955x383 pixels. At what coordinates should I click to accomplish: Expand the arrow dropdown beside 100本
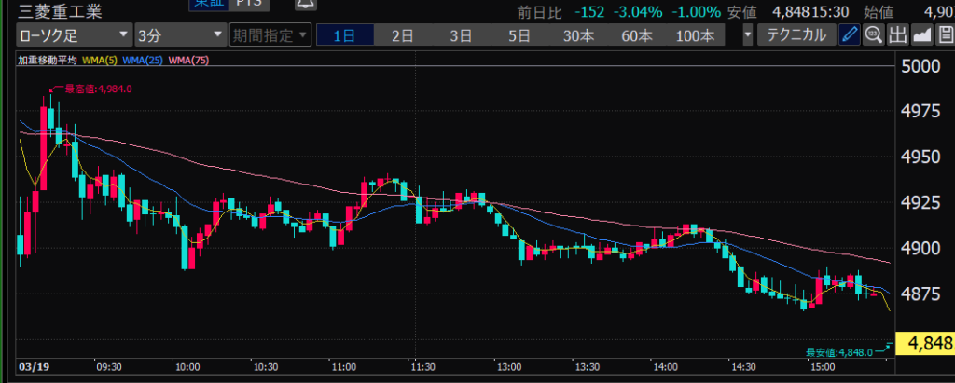click(x=748, y=36)
